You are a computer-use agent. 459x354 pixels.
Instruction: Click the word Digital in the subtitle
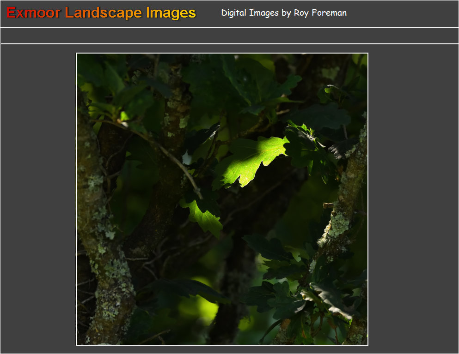coord(234,13)
